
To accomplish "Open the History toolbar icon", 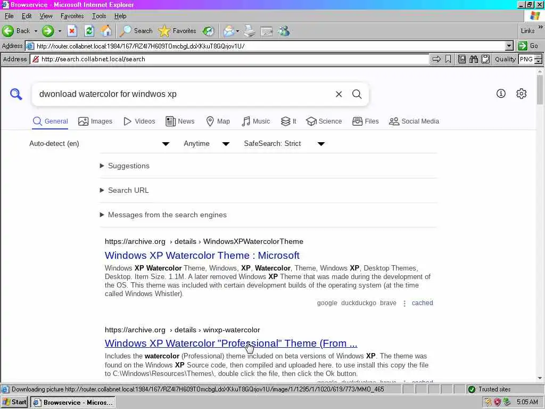I will point(209,31).
